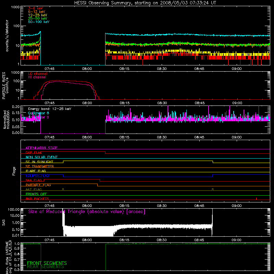Viewport: 274px width, 274px height.
Task: Click the BAD PACKETS flag label
Action: pyautogui.click(x=37, y=199)
